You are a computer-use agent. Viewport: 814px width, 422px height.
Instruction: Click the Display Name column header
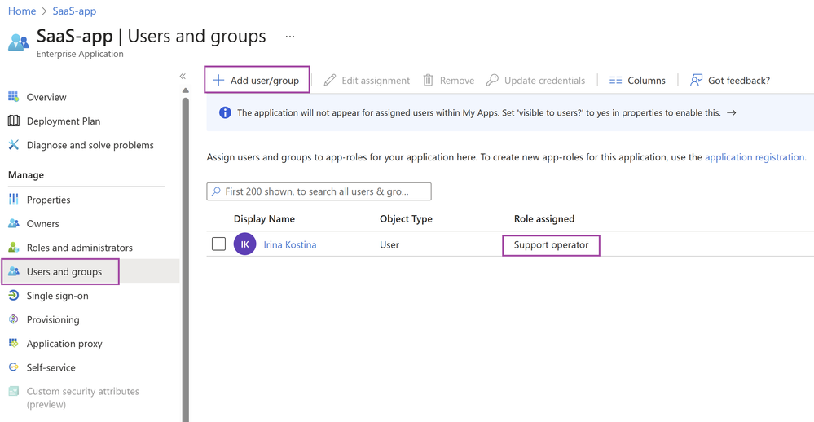pos(264,218)
